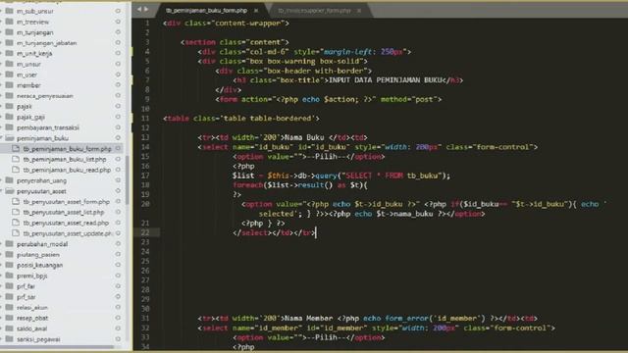628x353 pixels.
Task: Click the folder icon beside m_unsur
Action: (x=9, y=64)
